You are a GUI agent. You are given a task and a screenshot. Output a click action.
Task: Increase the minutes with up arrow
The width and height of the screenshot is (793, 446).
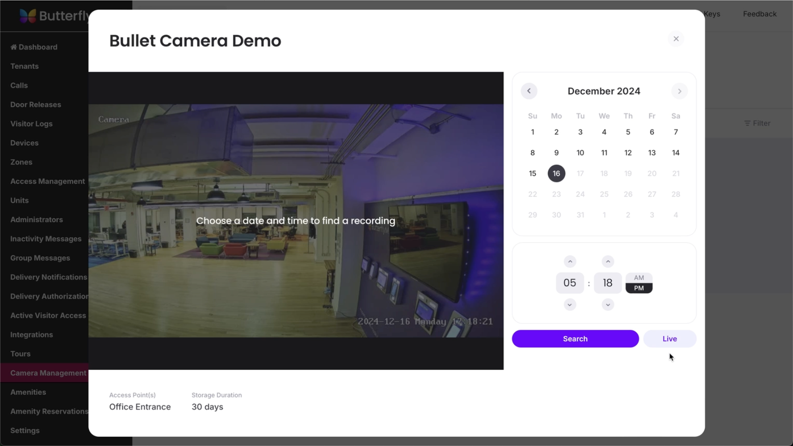tap(608, 262)
